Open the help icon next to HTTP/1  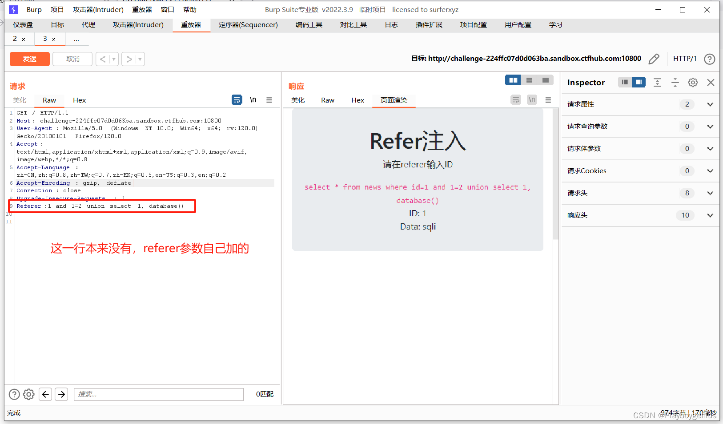pyautogui.click(x=710, y=59)
